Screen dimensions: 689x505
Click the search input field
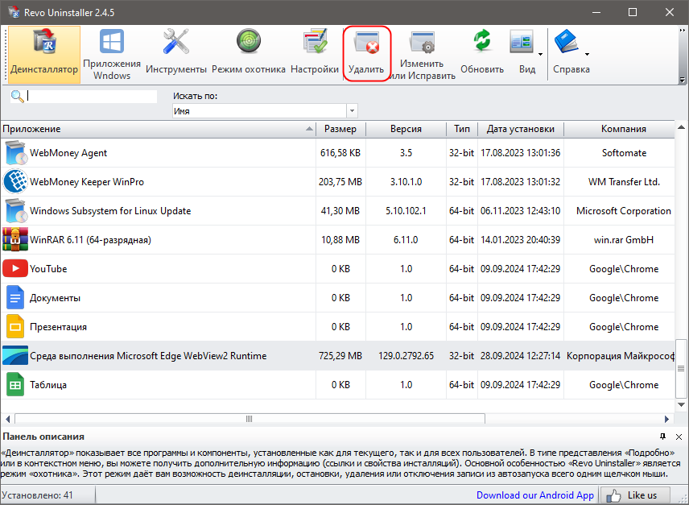point(92,97)
